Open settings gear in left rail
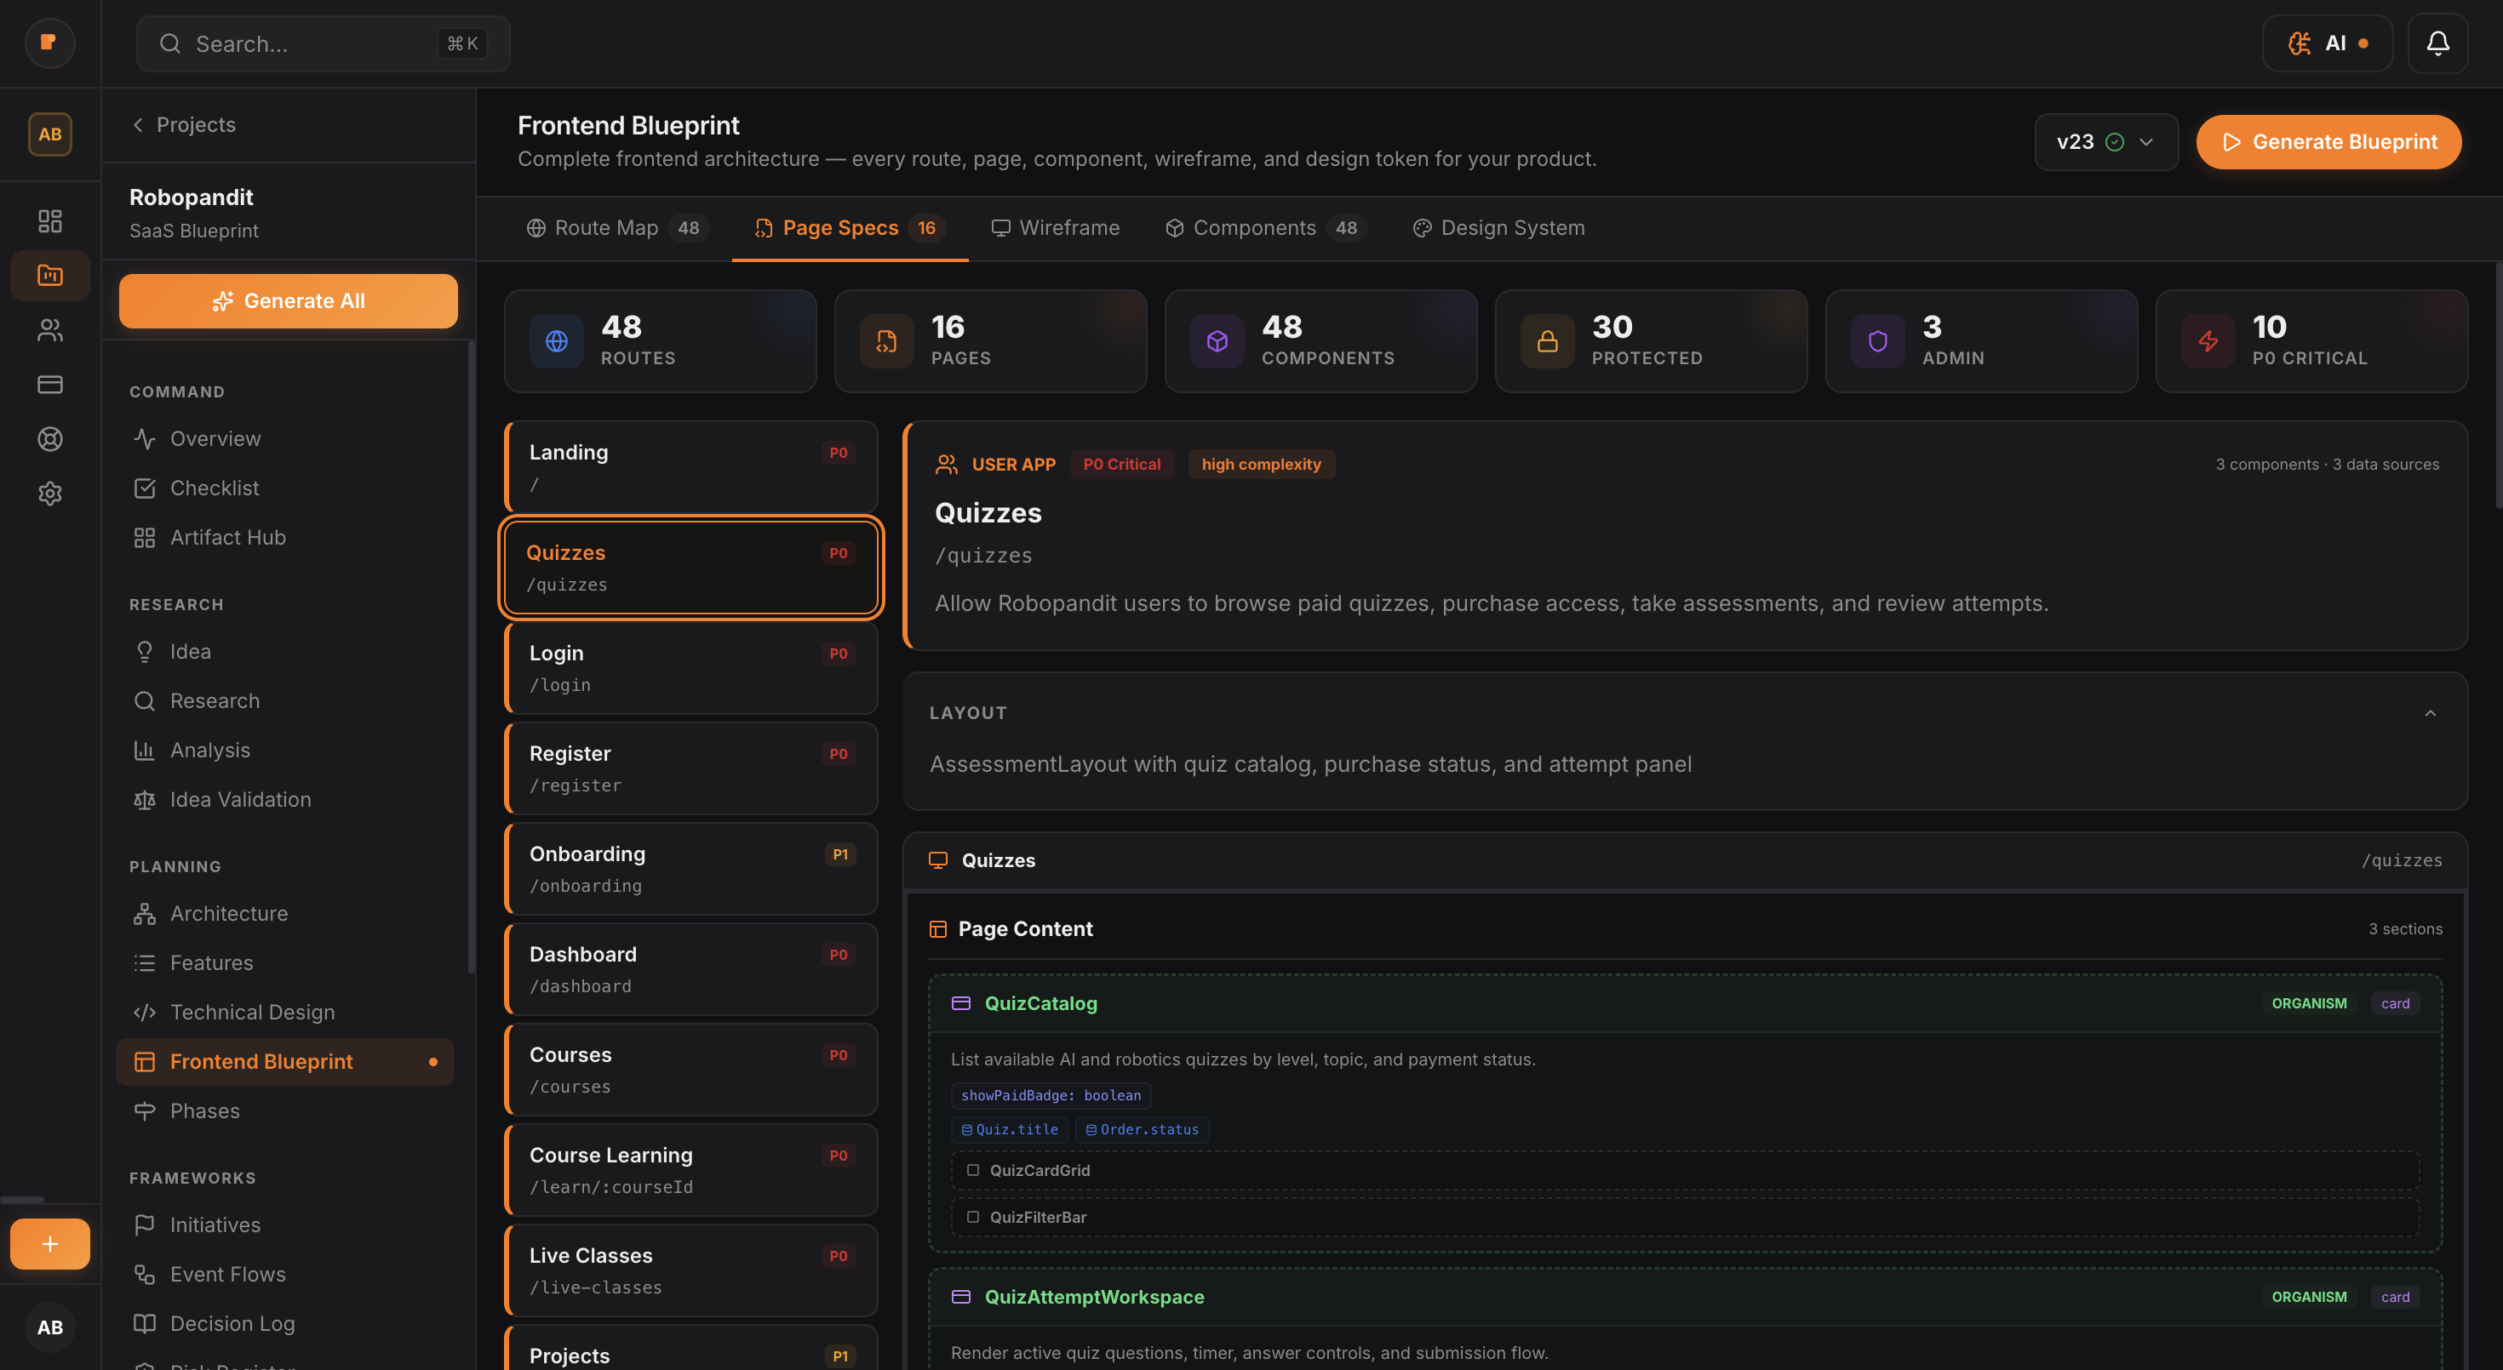The image size is (2503, 1370). coord(49,494)
